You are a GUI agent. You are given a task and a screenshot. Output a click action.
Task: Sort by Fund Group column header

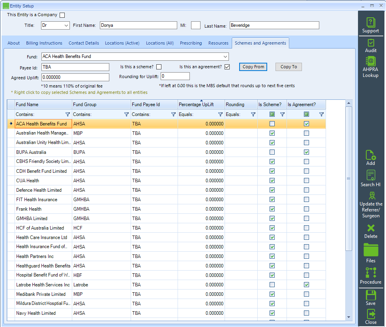[x=101, y=105]
